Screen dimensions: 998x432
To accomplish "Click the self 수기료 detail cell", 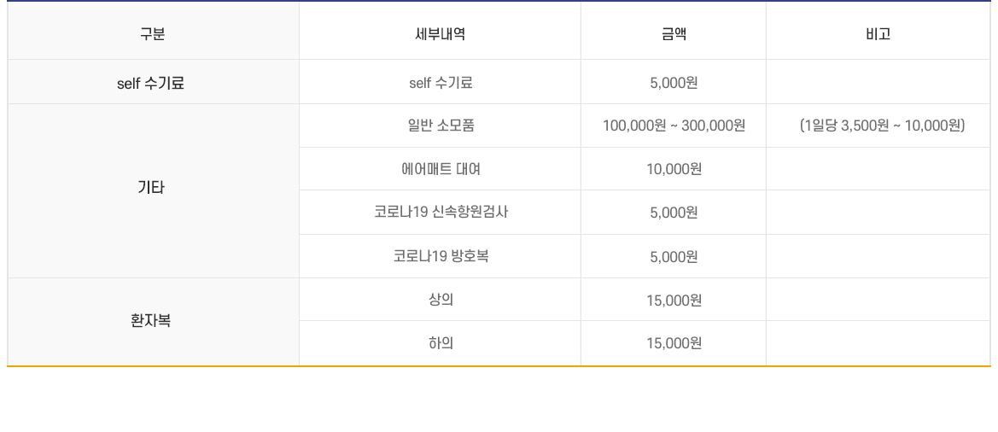I will tap(440, 84).
